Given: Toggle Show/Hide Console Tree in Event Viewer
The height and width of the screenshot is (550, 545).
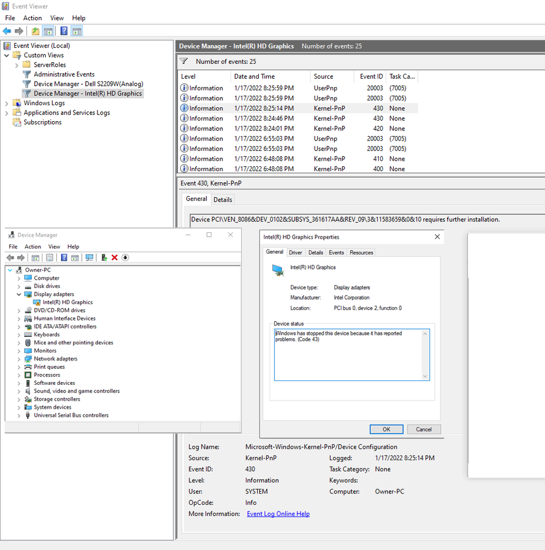Looking at the screenshot, I should (x=48, y=31).
